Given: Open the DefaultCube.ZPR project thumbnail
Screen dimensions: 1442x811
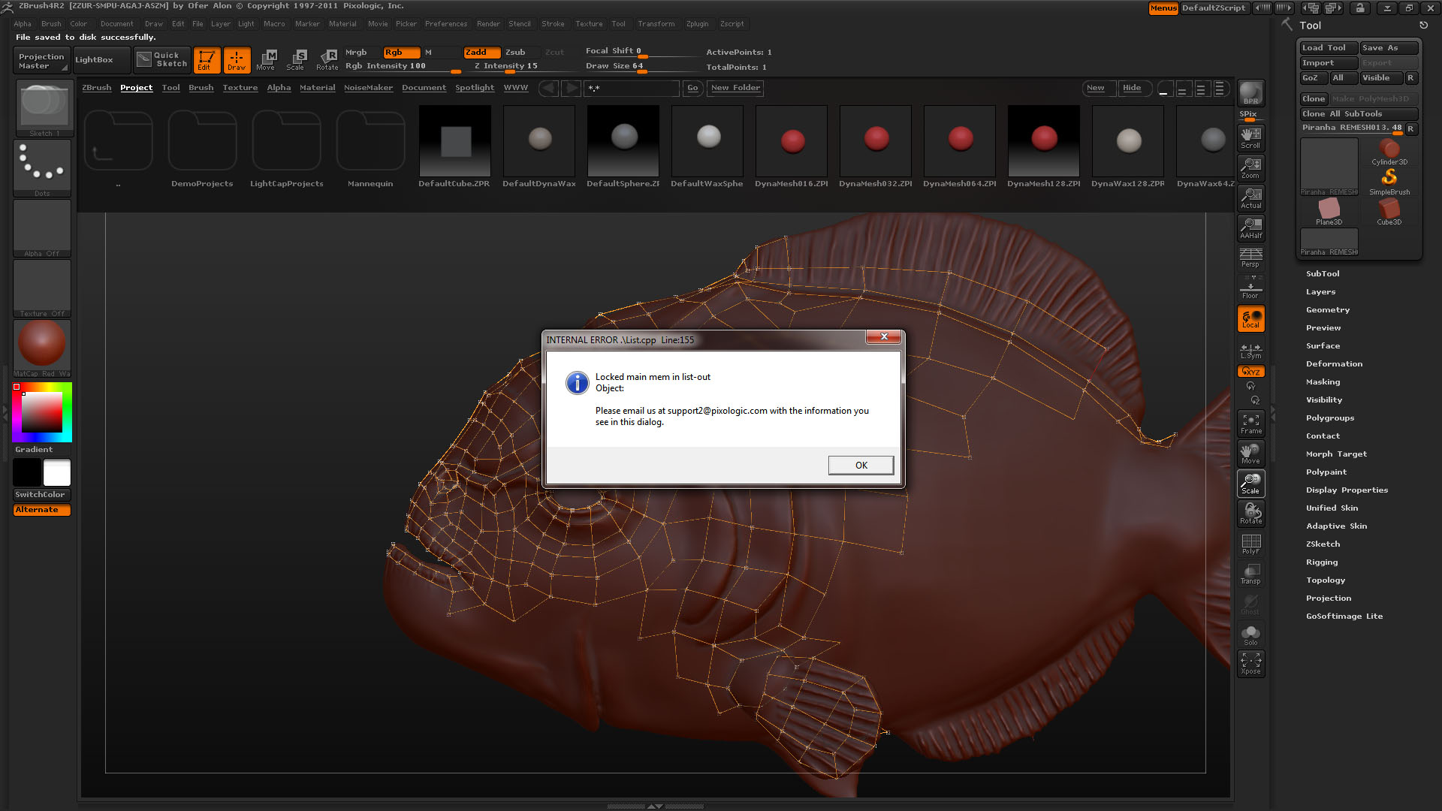Looking at the screenshot, I should (x=454, y=142).
